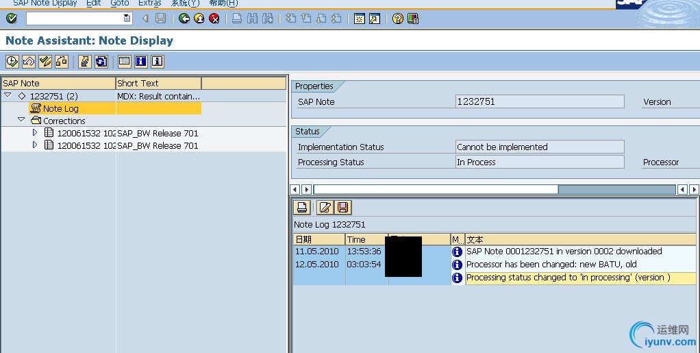Click the red Cancel icon
Viewport: 700px width, 353px height.
click(214, 19)
